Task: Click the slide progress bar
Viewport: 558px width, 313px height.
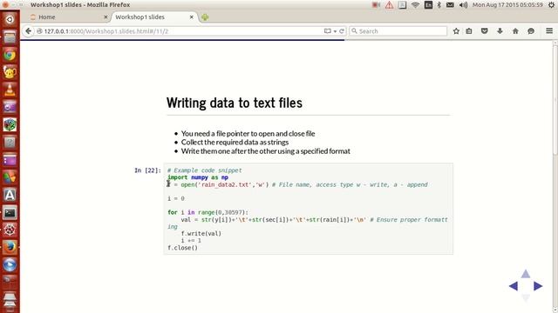Action: tap(287, 40)
